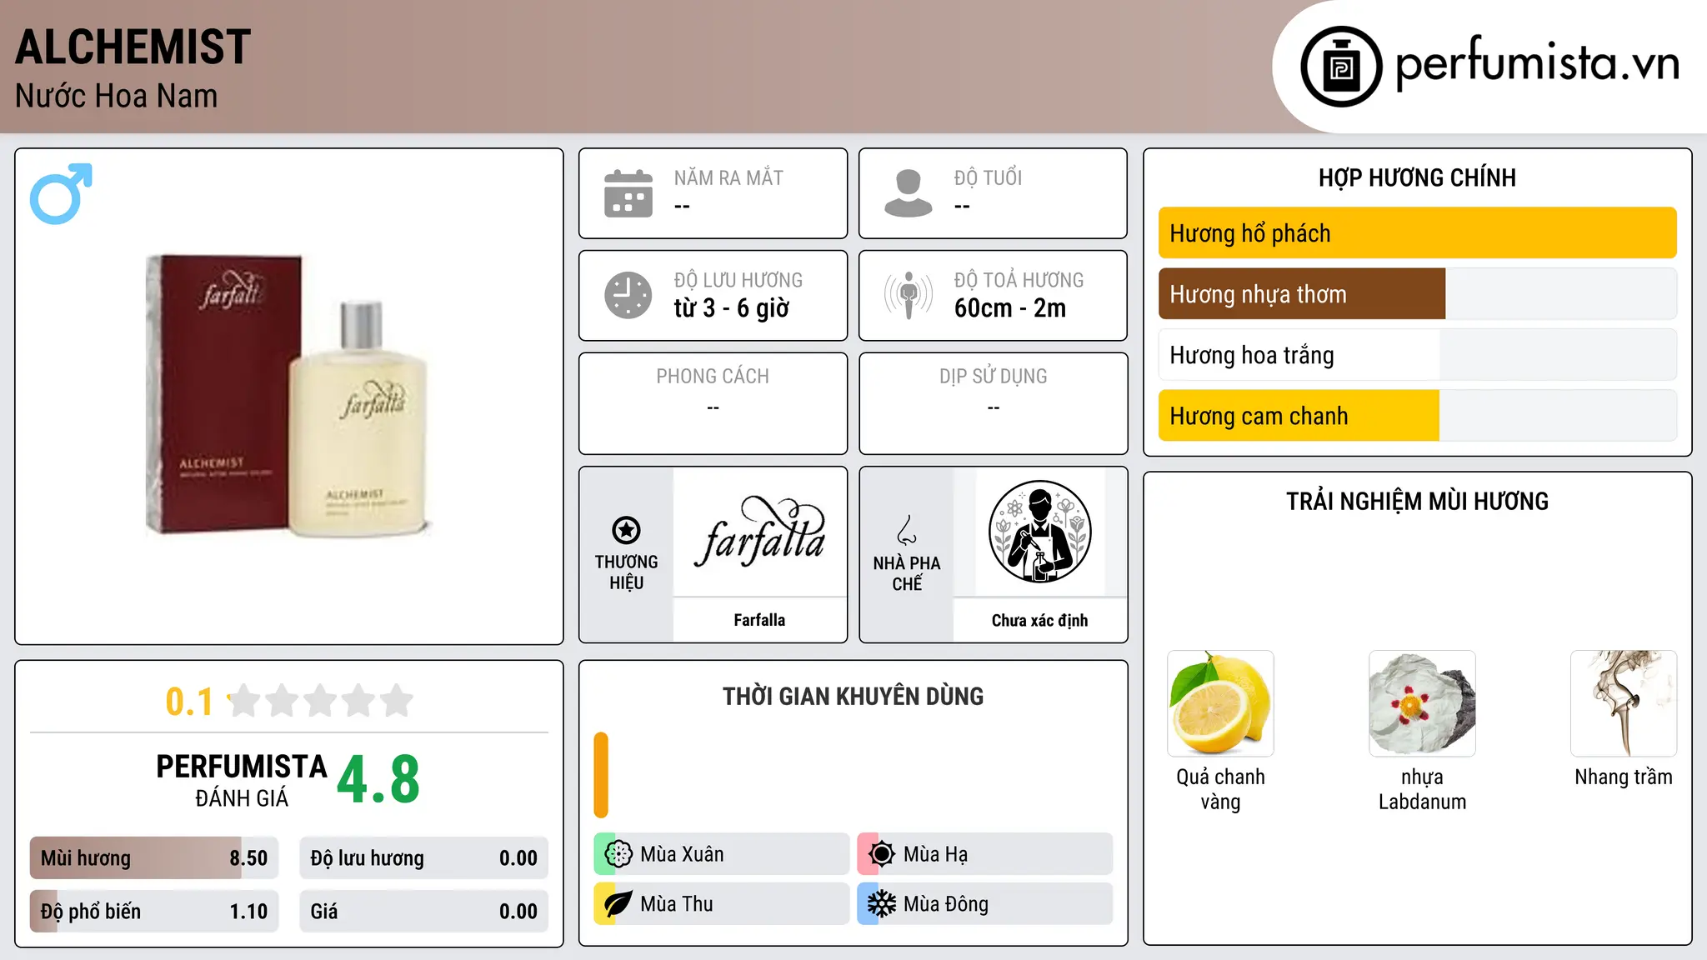
Task: Click the Mùa Hạ sun icon
Action: [882, 854]
